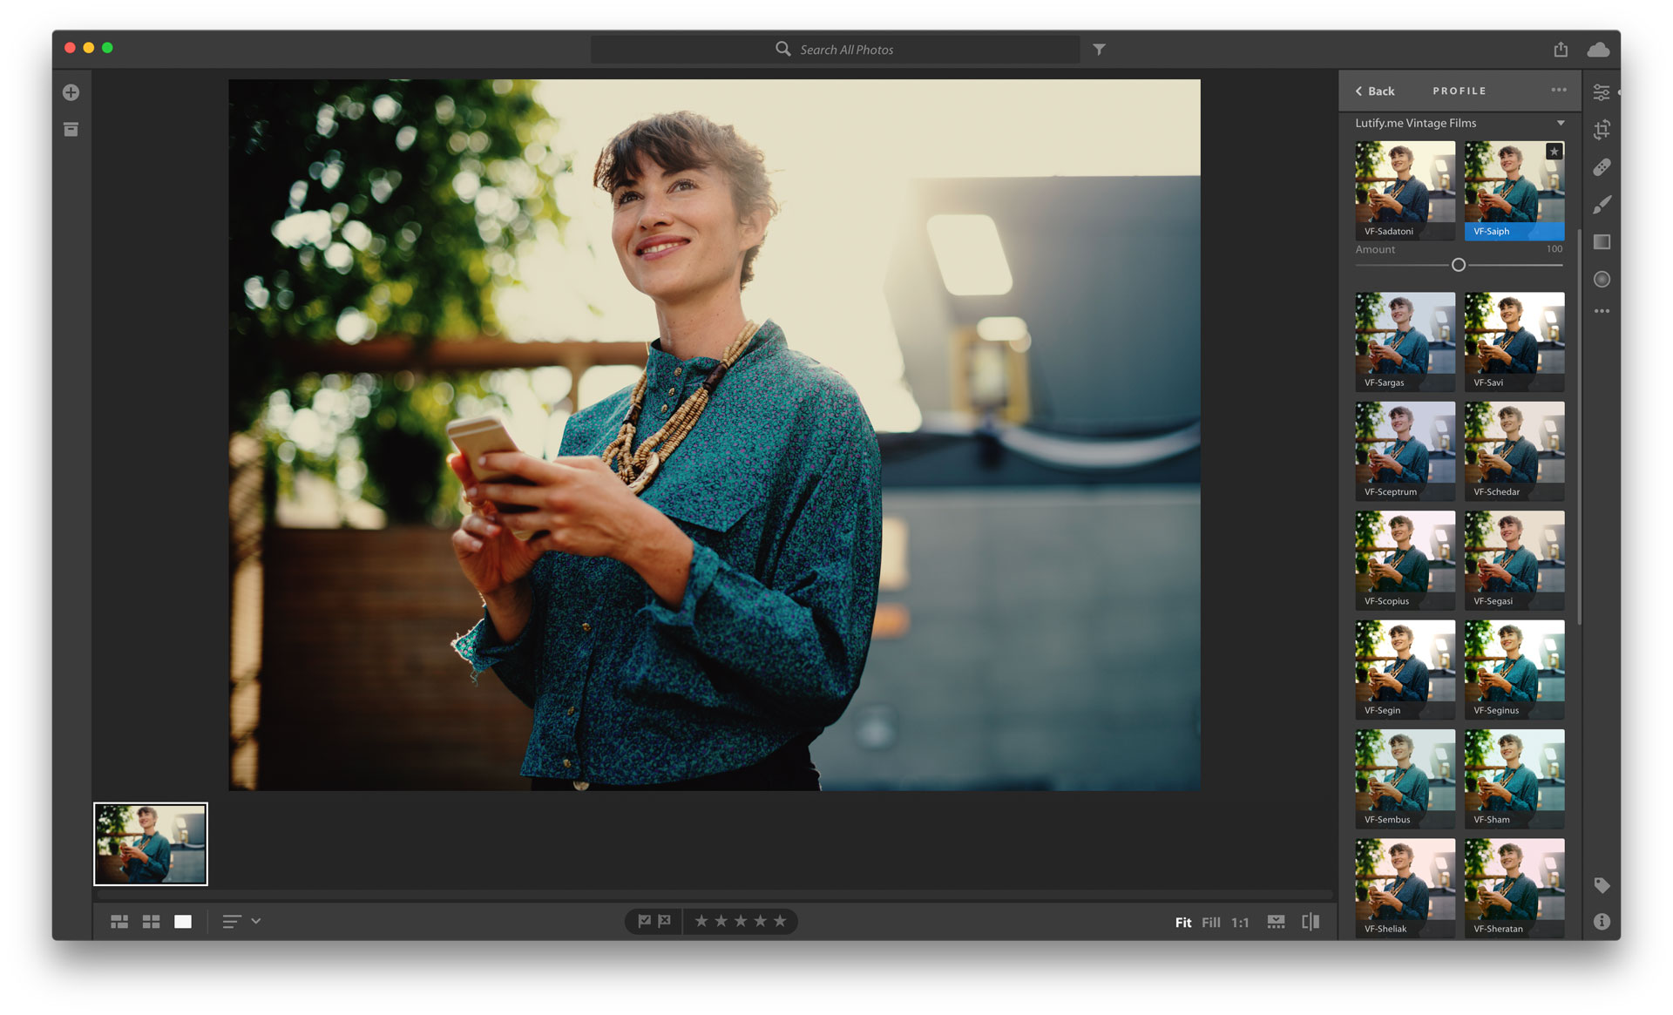This screenshot has height=1015, width=1673.
Task: Select the Brush tool
Action: [x=1602, y=205]
